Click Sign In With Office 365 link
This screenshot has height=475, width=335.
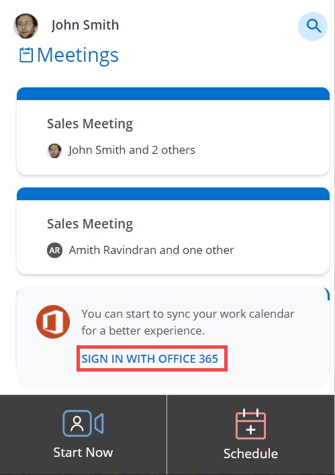point(150,359)
